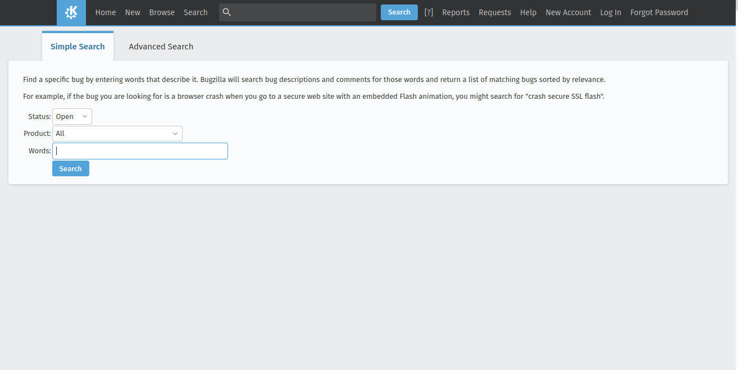
Task: Open the Reports page
Action: pyautogui.click(x=455, y=12)
